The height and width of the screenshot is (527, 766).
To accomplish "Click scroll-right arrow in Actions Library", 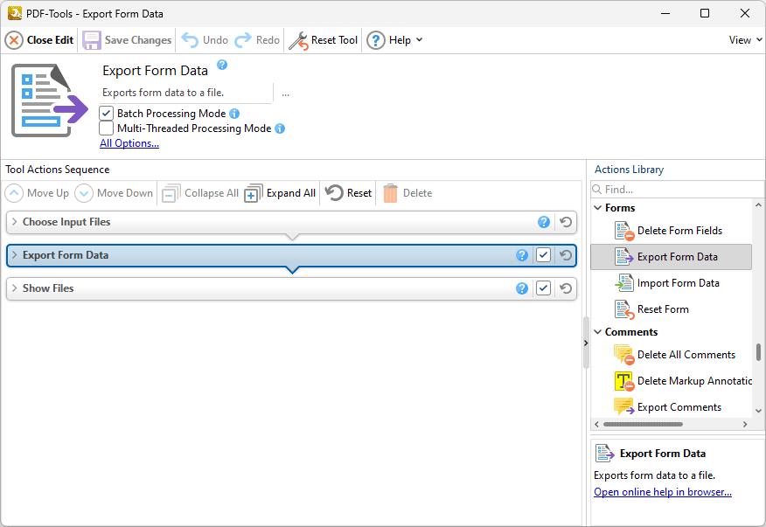I will tap(745, 424).
